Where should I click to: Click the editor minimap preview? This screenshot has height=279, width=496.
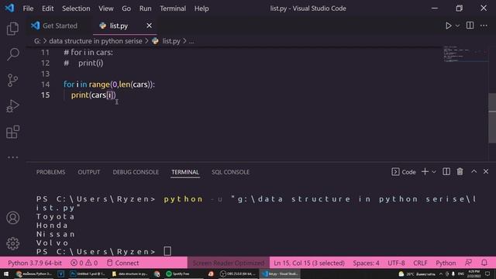465,54
